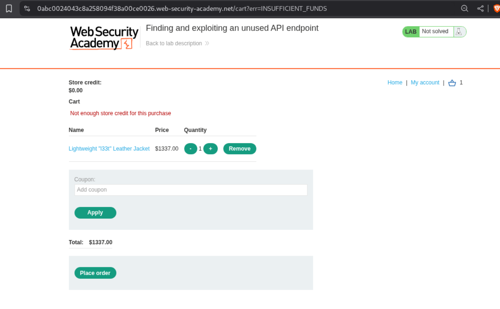Click the zoom magnifier icon in address bar
500x309 pixels.
(464, 8)
